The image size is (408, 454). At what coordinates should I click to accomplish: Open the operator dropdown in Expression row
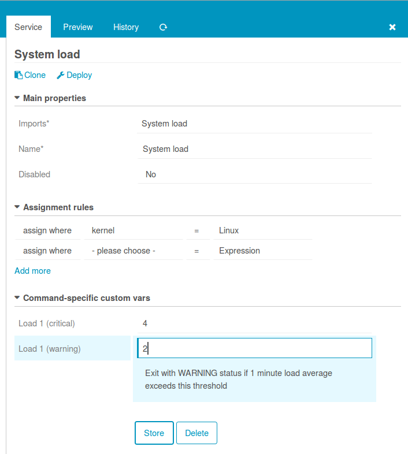[198, 251]
